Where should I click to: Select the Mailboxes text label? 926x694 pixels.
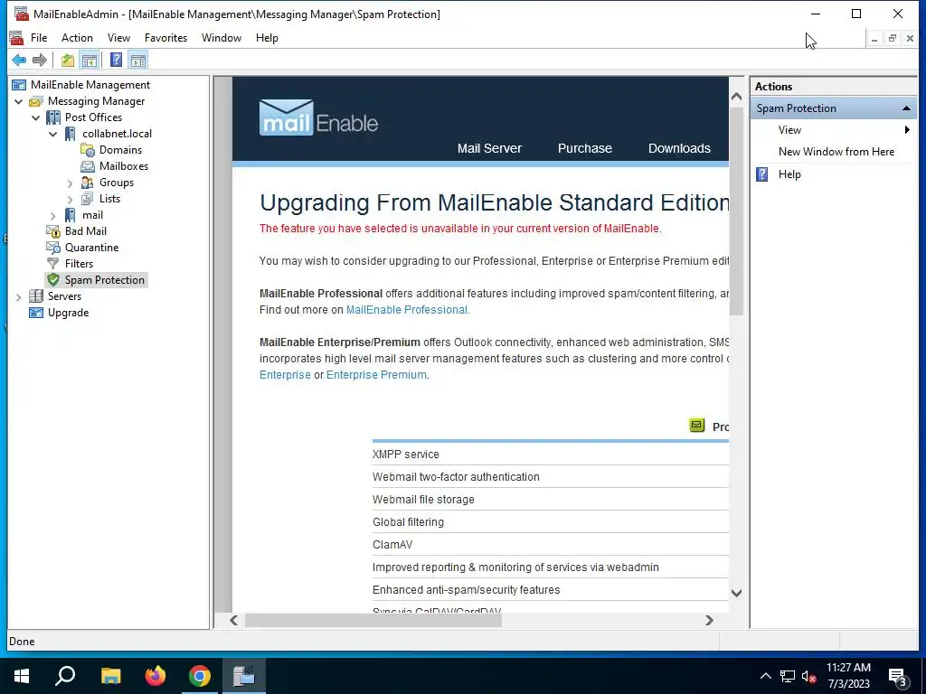pos(123,166)
